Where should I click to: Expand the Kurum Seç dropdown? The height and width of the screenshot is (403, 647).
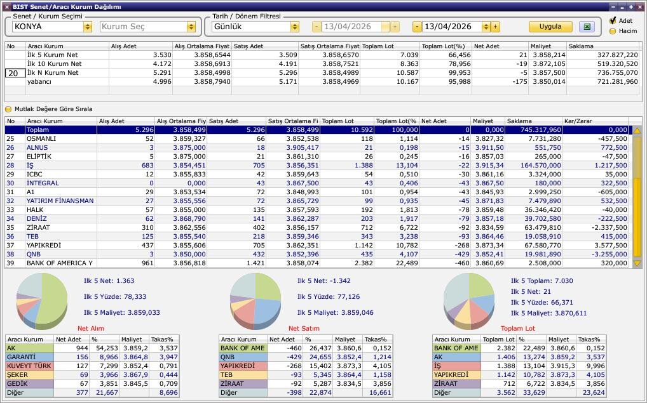click(191, 27)
